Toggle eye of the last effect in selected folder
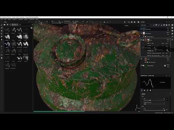Viewport: 174px width, 130px height. [x=148, y=56]
